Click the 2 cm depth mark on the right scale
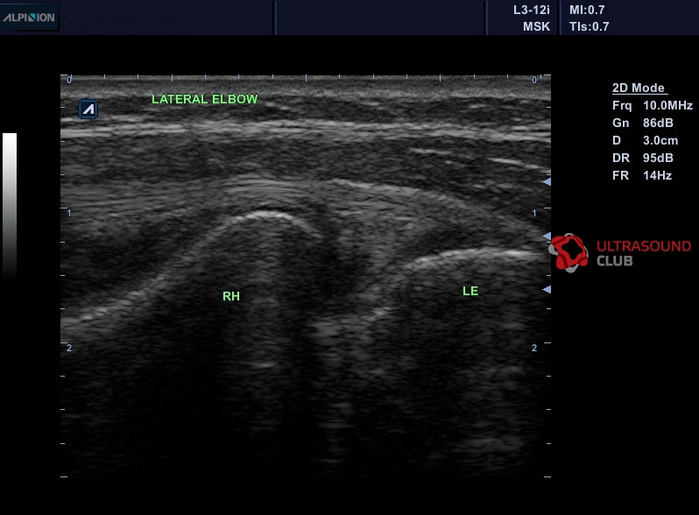Screen dimensions: 699x515 (x=534, y=348)
